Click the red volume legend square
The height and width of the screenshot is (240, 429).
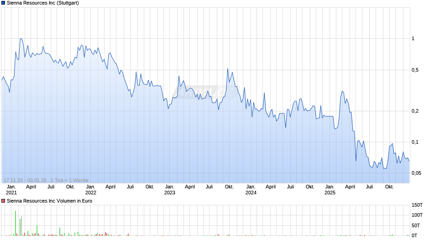click(x=3, y=201)
